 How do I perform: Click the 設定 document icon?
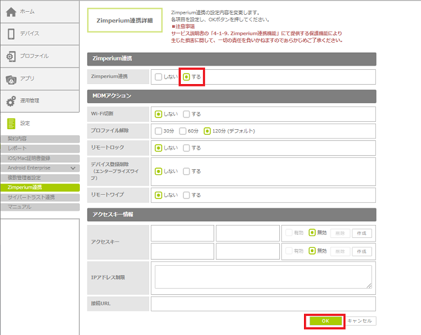11,123
